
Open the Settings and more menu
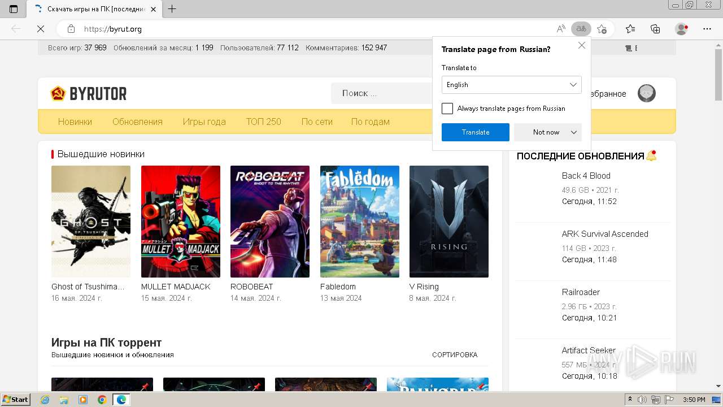(707, 29)
